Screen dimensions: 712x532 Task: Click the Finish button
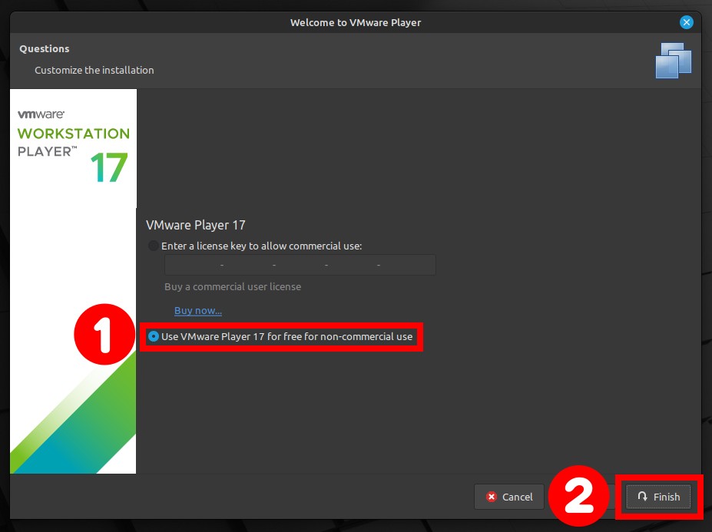point(658,497)
